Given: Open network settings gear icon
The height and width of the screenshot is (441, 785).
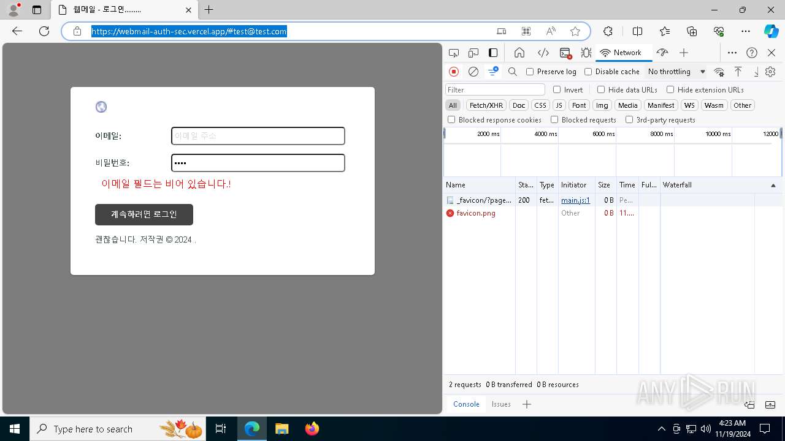Looking at the screenshot, I should pos(770,72).
